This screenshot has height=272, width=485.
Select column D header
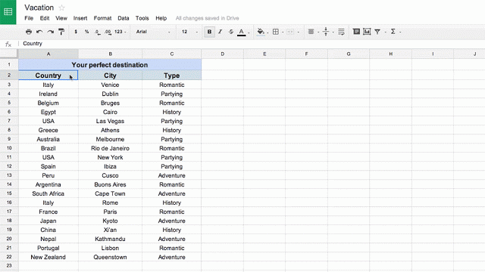(222, 54)
